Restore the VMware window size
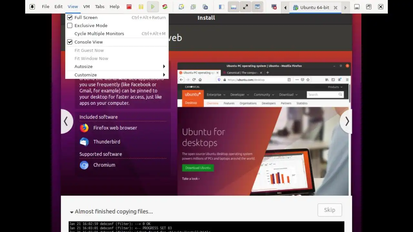This screenshot has height=232, width=413. (369, 7)
